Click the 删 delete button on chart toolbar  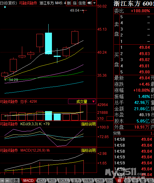69,3
